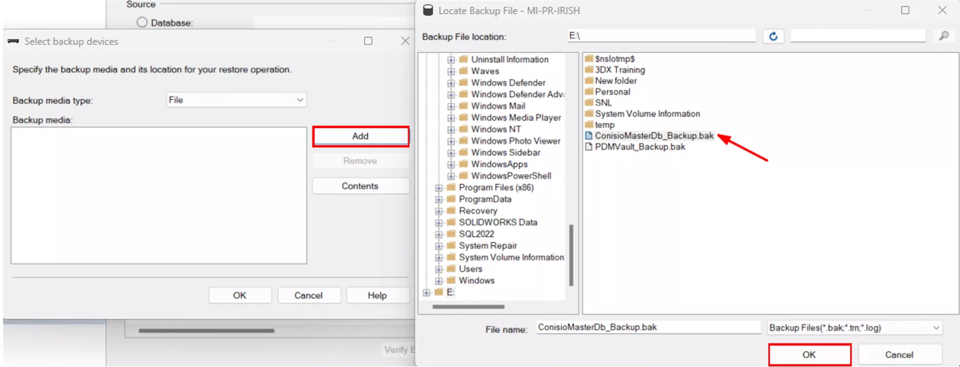Select ConisioMasterDb_Backup.bak file
Screen dimensions: 960x367
[654, 135]
